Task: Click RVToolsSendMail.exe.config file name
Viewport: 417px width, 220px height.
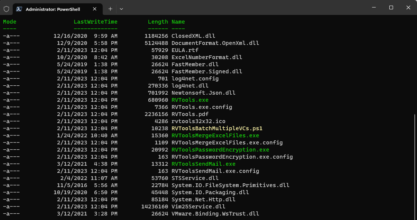Action: tap(215, 171)
